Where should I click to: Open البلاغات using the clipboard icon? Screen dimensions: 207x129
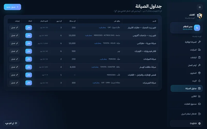[x=199, y=57]
